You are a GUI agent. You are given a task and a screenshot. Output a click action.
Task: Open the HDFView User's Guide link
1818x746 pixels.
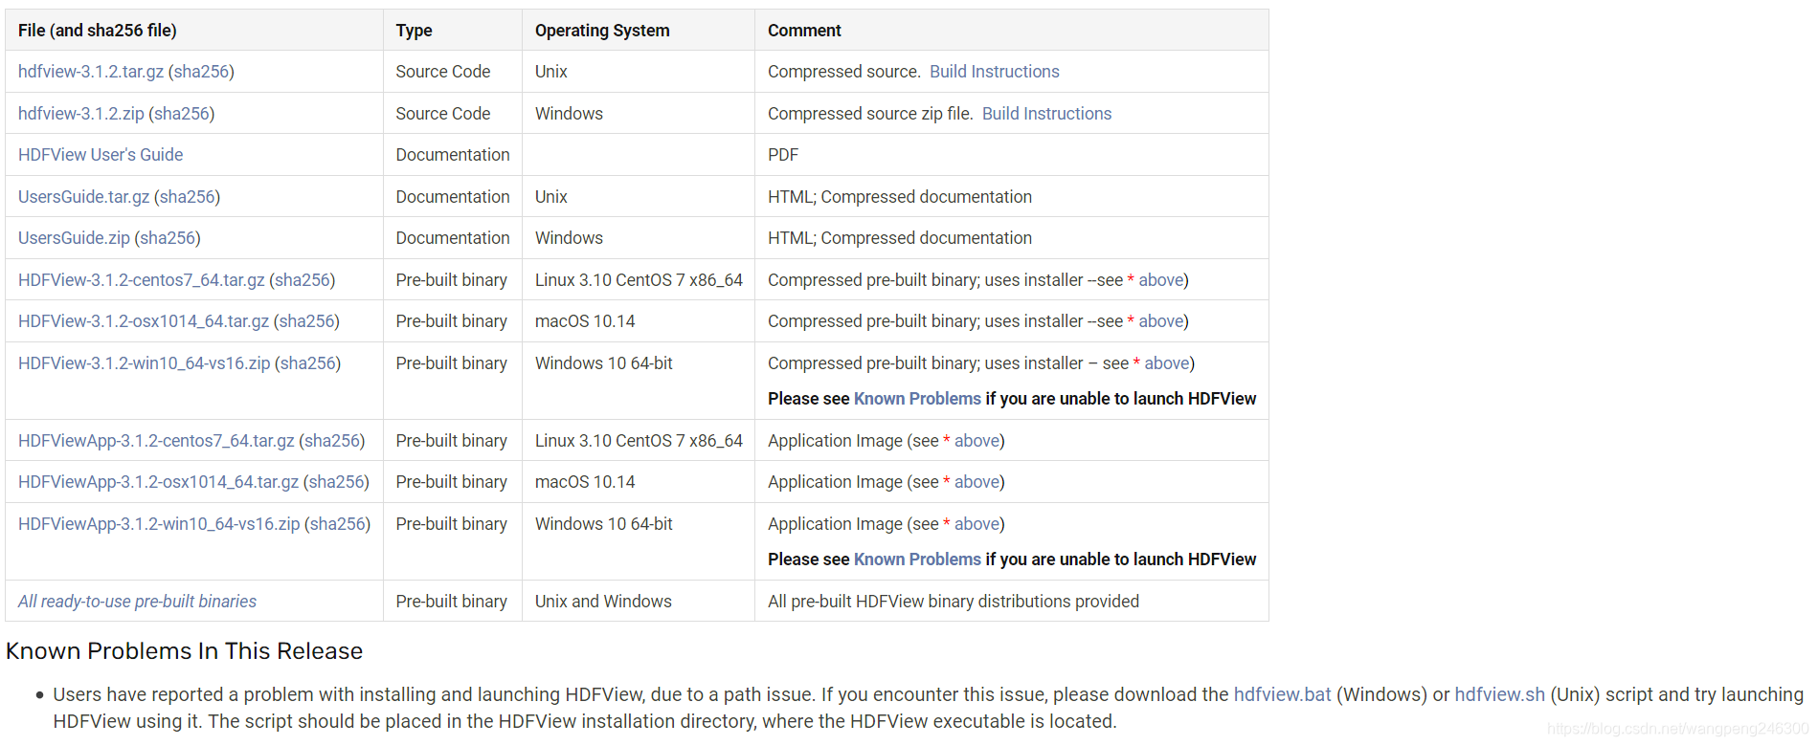coord(101,155)
